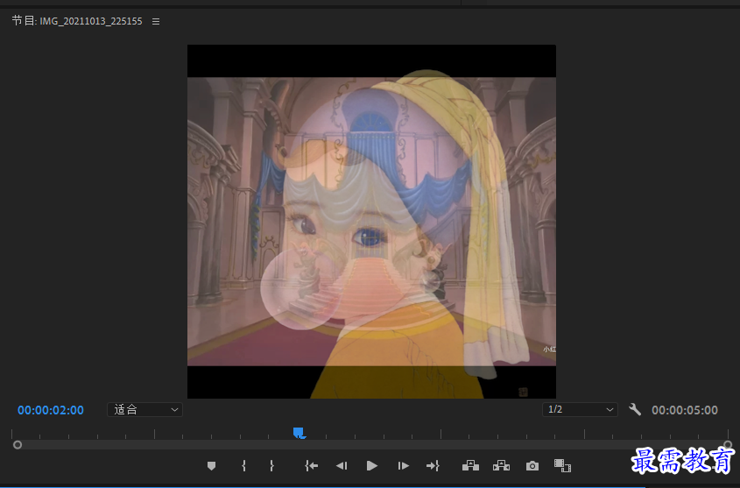The image size is (740, 488).
Task: Click the duration timecode 00:00:05:00
Action: [x=685, y=410]
